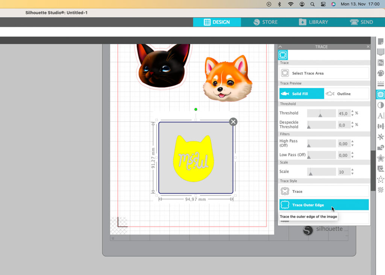The height and width of the screenshot is (275, 385).
Task: Remove the trace selection with X badge
Action: coord(233,121)
